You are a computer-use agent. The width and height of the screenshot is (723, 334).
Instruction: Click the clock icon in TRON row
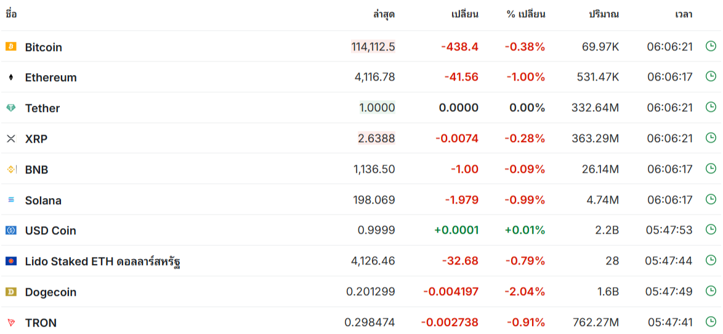point(711,322)
